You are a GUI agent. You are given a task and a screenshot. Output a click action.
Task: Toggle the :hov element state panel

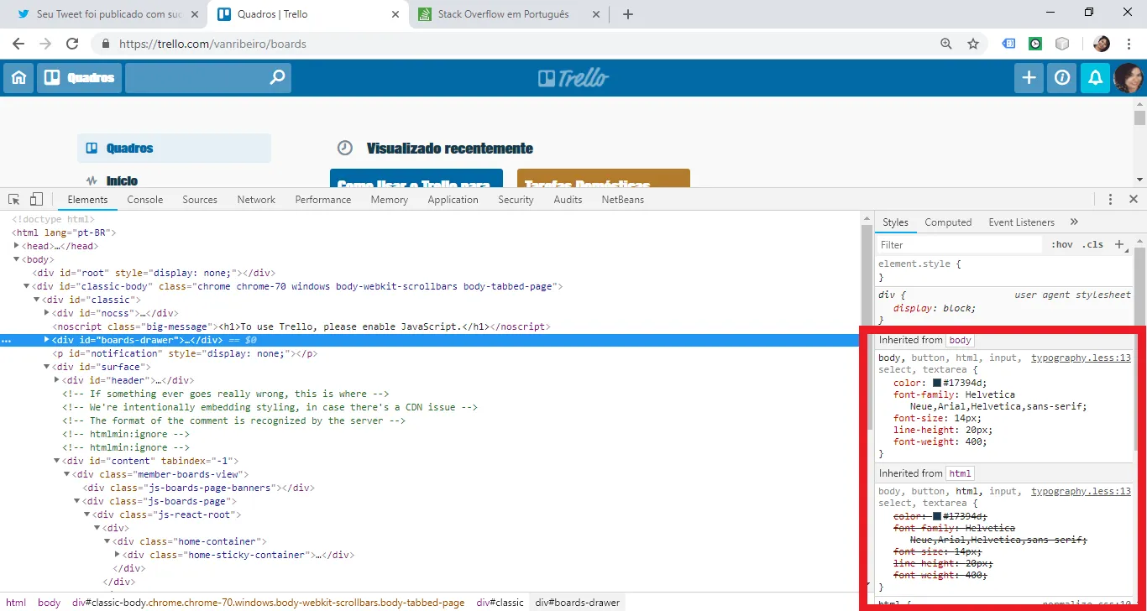1062,245
